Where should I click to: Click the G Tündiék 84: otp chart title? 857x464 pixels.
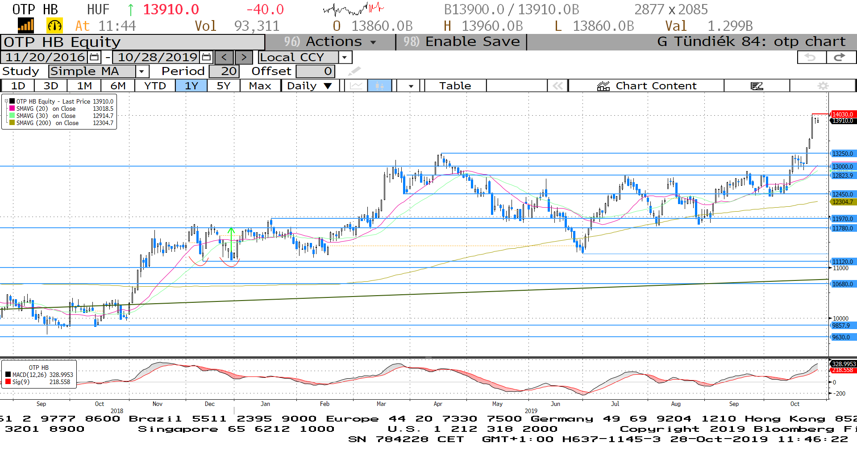point(751,42)
